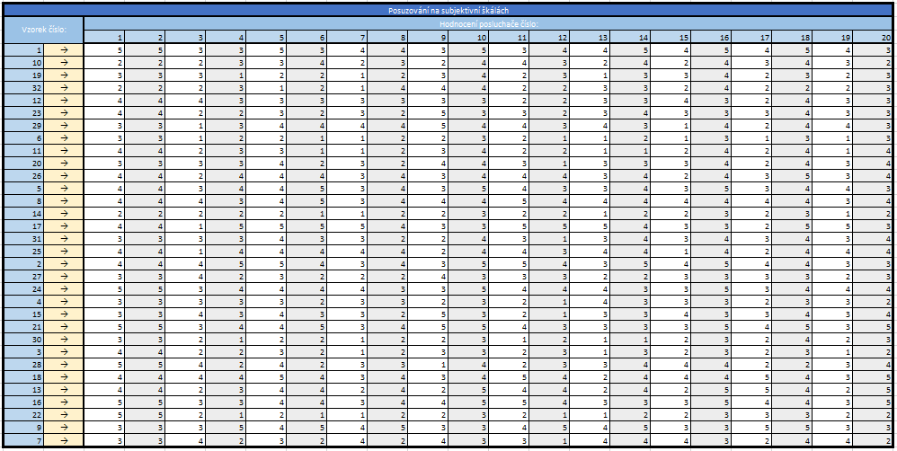Select sample 9's rating from listener 14
Image resolution: width=897 pixels, height=451 pixels.
point(630,428)
